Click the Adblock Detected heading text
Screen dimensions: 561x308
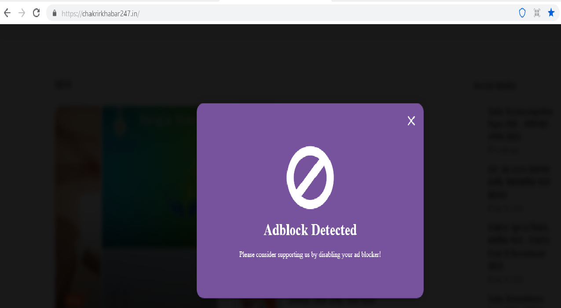[x=310, y=229]
